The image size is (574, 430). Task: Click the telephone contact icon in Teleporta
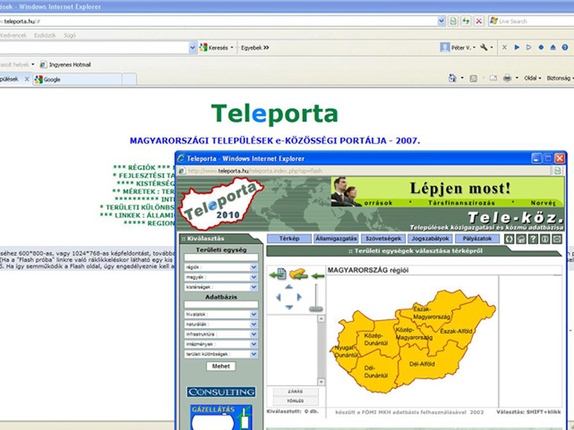coord(522,239)
